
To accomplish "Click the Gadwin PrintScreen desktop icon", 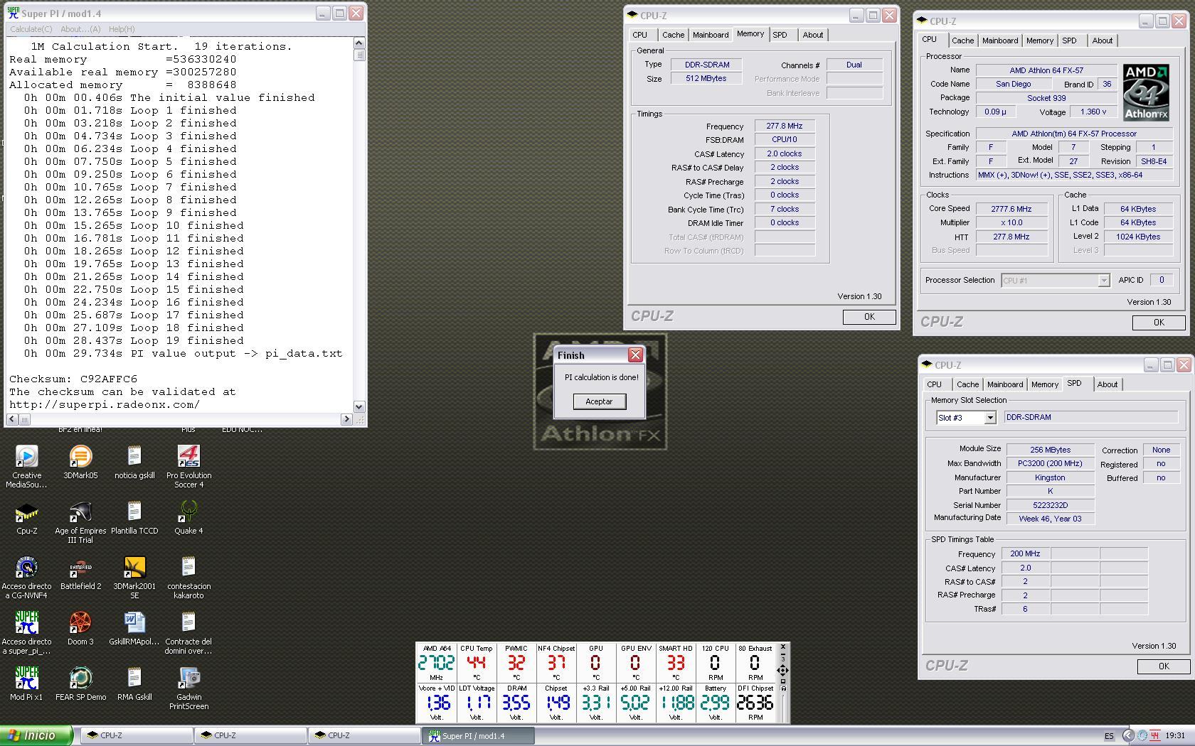I will (x=188, y=678).
